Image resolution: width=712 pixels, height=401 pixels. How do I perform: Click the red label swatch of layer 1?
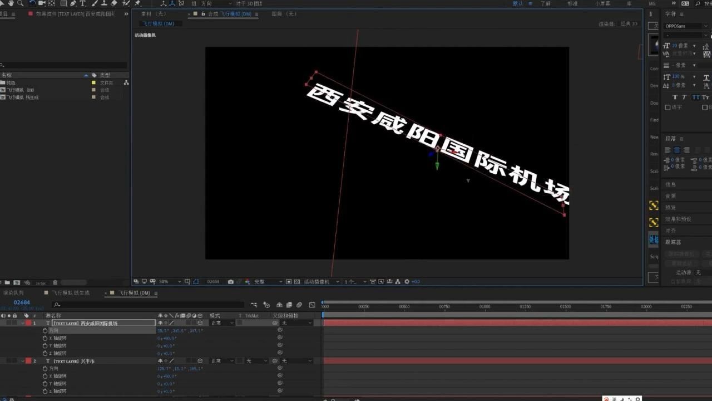coord(28,323)
